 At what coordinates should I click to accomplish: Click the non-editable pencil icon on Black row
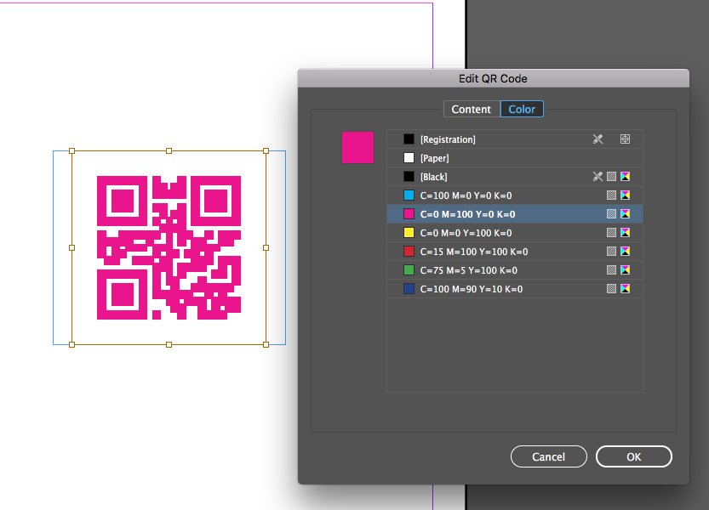[598, 177]
